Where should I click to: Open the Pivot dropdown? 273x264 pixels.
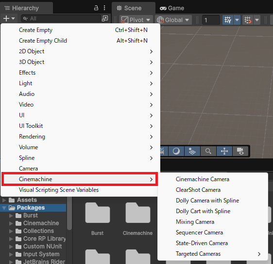pos(136,20)
